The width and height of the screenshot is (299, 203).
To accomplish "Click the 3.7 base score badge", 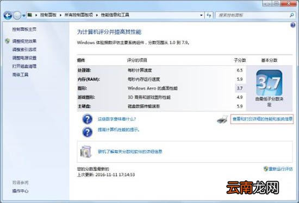I will (x=269, y=83).
